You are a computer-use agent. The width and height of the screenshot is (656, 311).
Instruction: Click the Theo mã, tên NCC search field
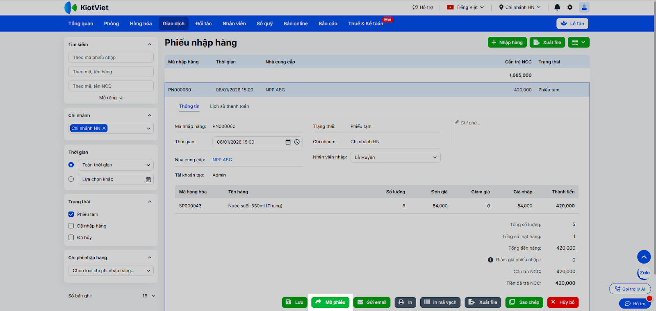(x=111, y=86)
